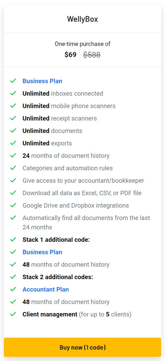Viewport: 165px width, 361px height.
Task: Open the top Business Plan link
Action: tap(42, 81)
